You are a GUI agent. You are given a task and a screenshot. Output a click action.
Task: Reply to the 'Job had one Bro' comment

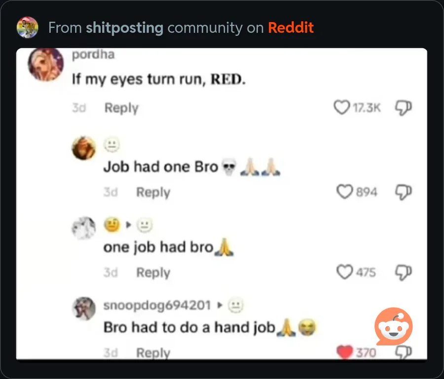(x=153, y=192)
